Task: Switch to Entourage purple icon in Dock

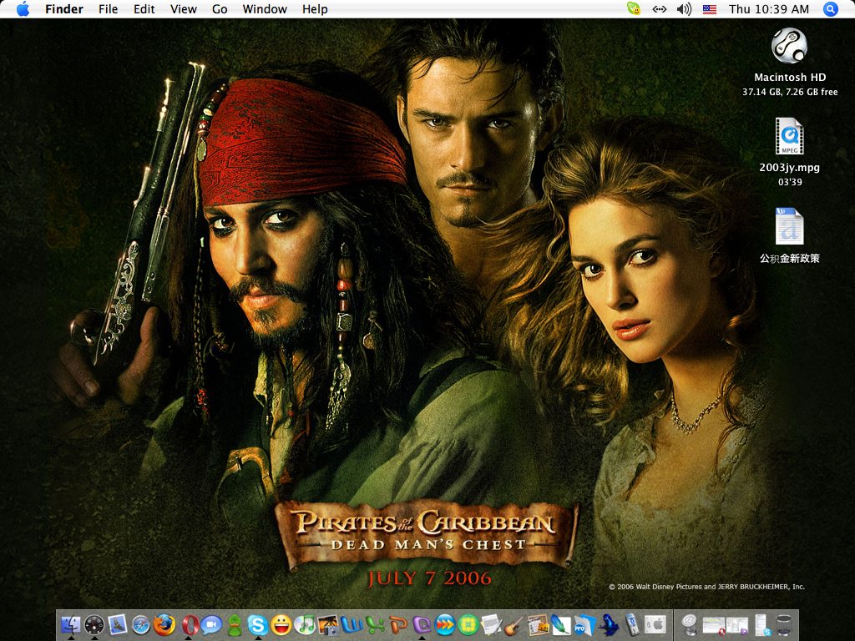Action: 422,624
